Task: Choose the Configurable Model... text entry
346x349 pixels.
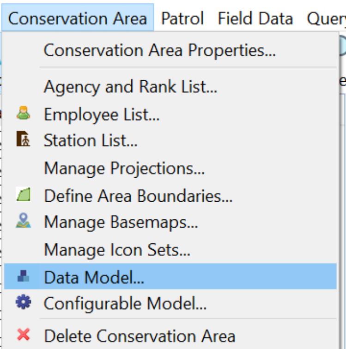Action: pos(125,303)
